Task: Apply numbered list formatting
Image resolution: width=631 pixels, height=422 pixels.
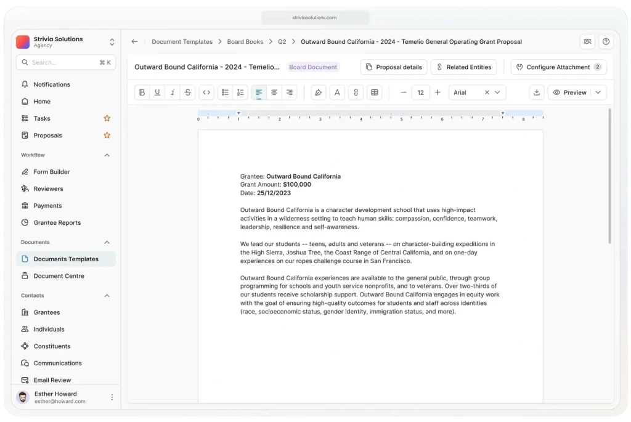Action: 240,92
